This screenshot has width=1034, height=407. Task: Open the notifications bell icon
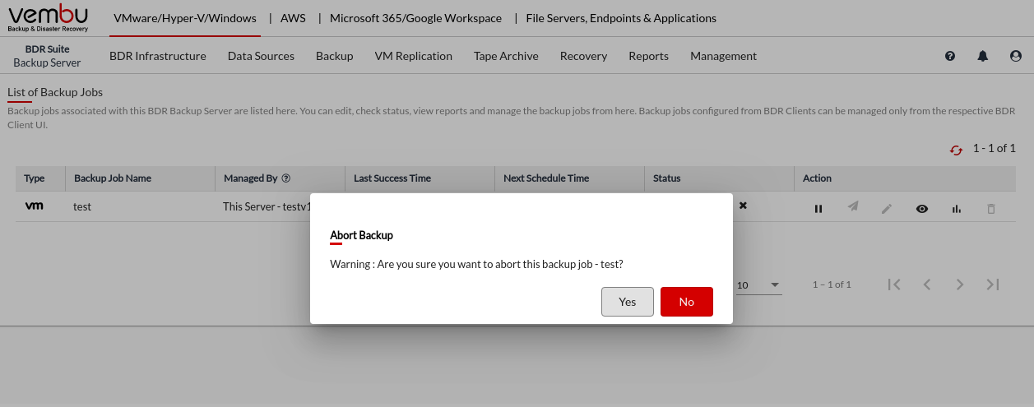click(x=982, y=56)
